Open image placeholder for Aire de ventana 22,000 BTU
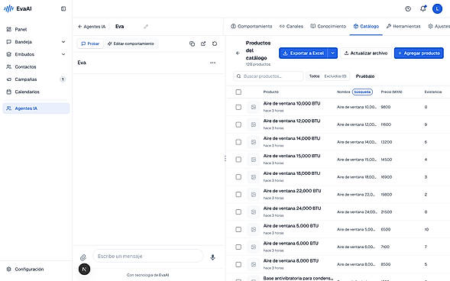The height and width of the screenshot is (281, 450). pyautogui.click(x=254, y=195)
